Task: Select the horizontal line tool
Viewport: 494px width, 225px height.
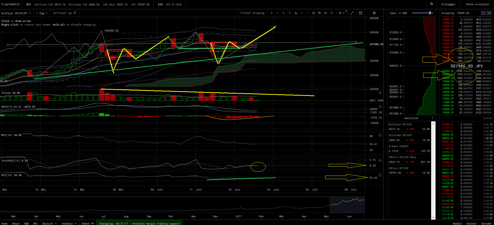Action: point(302,13)
